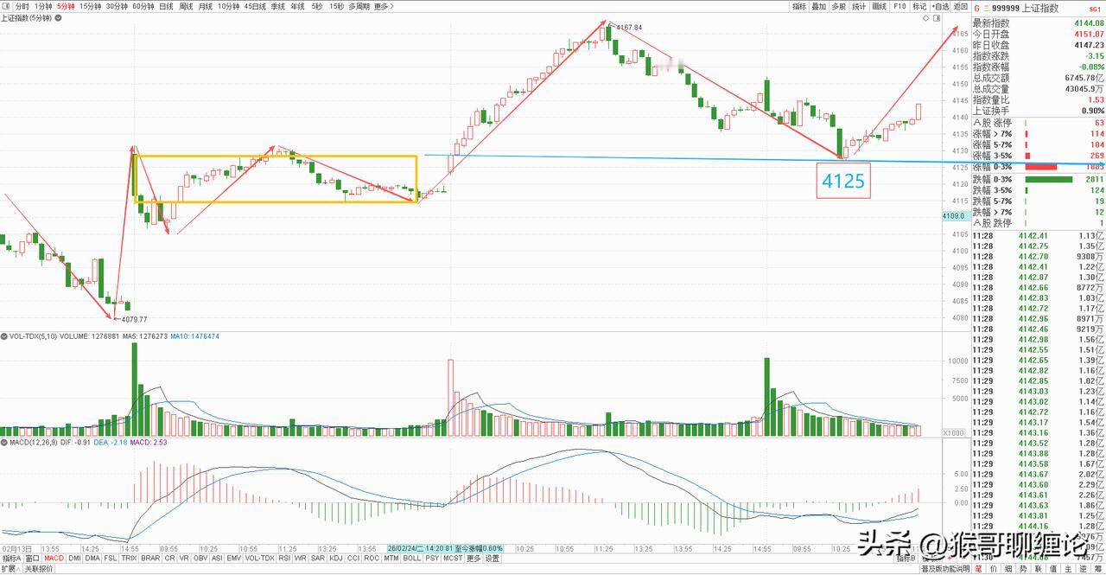
Task: Select the VOL-TDX indicator tab
Action: point(259,558)
